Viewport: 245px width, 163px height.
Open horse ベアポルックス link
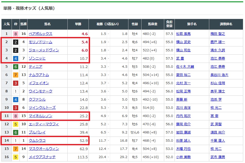40,34
